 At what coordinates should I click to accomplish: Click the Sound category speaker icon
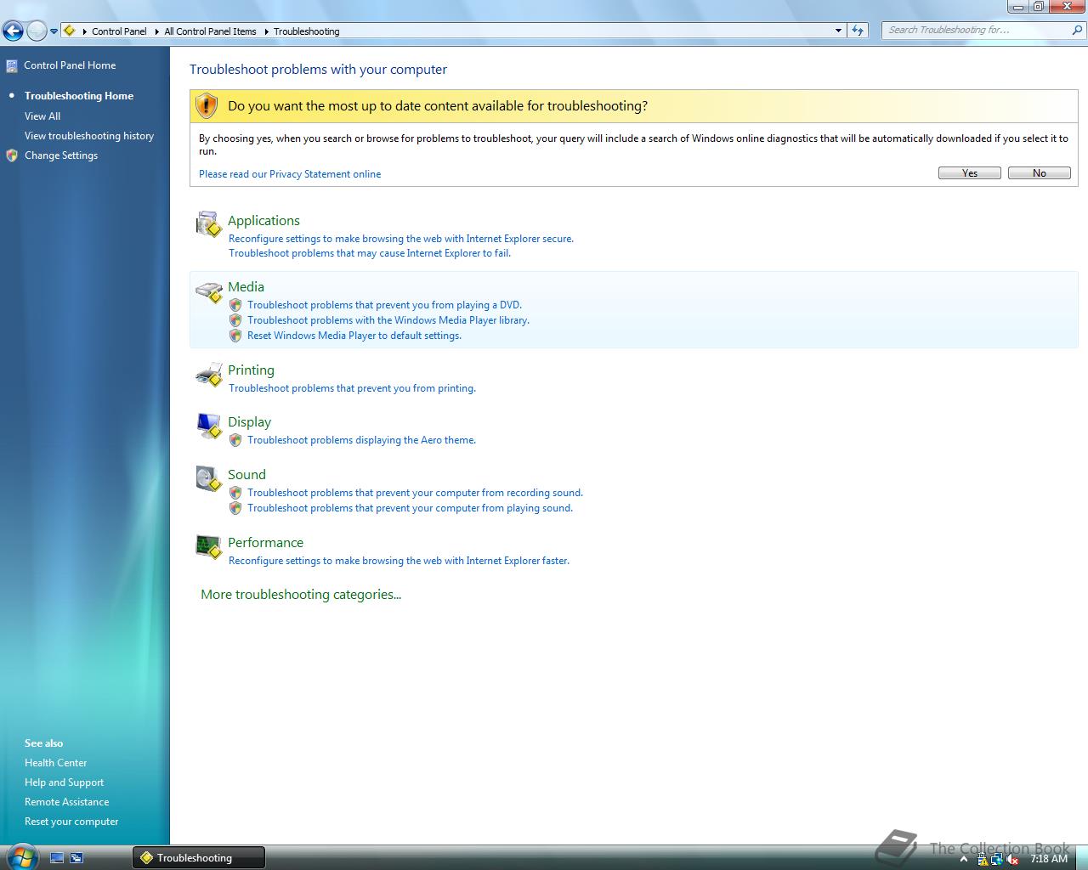209,479
